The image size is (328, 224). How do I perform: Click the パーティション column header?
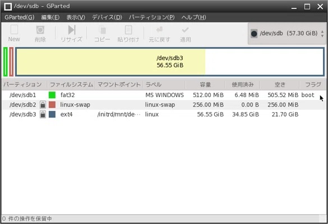coord(25,85)
